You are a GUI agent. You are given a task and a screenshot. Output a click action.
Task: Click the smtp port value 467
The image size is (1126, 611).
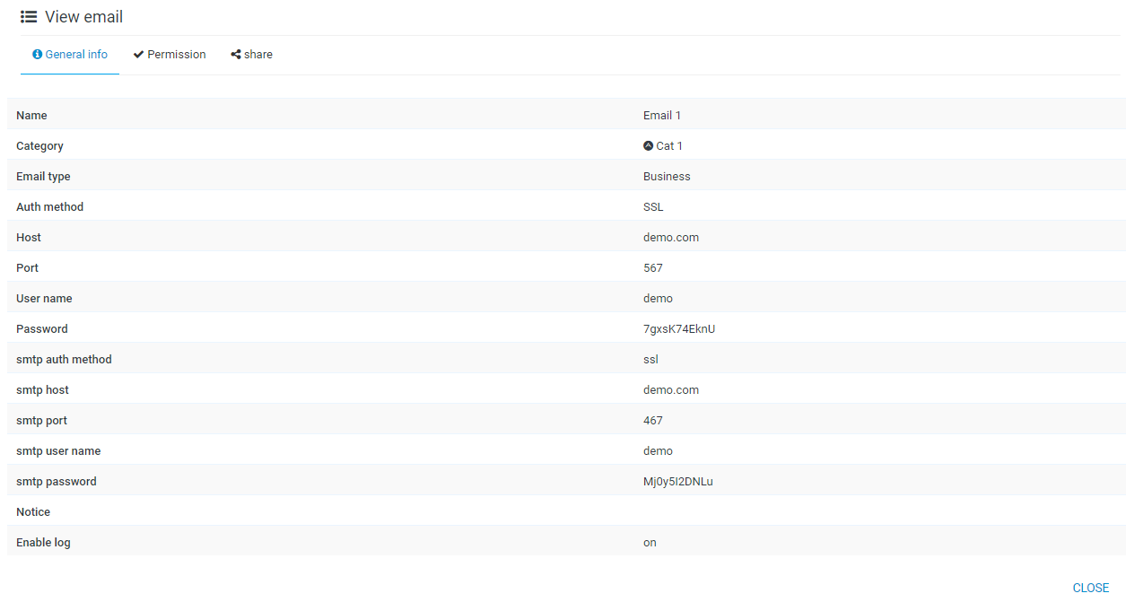click(653, 421)
